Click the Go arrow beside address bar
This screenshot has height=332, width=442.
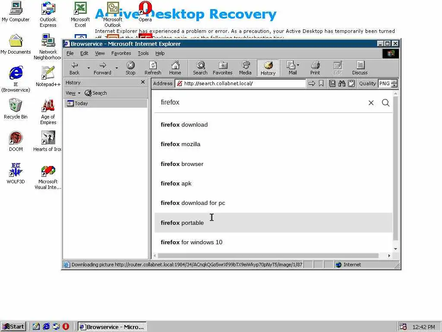[312, 83]
